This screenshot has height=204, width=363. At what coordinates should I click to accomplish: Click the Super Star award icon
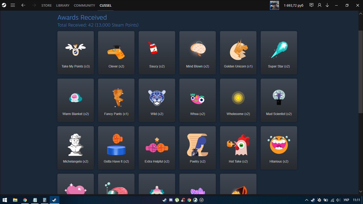278,50
